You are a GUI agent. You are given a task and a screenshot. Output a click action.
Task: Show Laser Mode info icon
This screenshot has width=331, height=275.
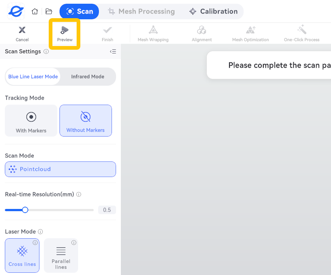(x=40, y=232)
